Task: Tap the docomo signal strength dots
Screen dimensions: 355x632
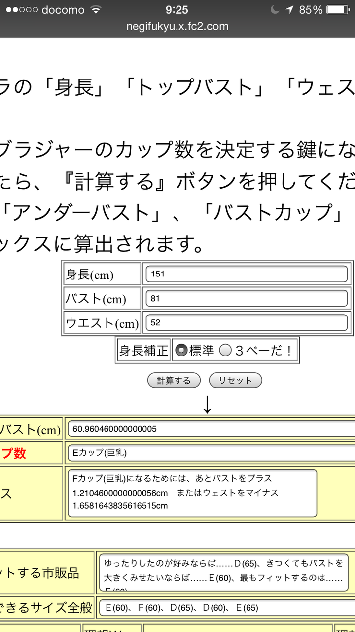Action: point(22,10)
